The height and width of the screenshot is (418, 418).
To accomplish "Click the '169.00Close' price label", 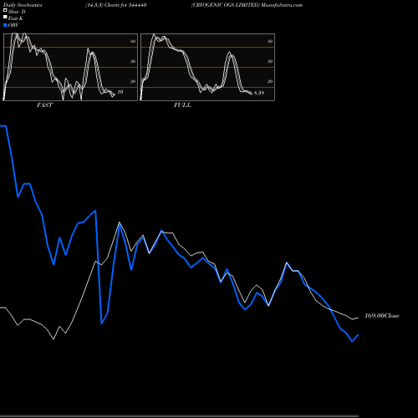I will click(382, 315).
